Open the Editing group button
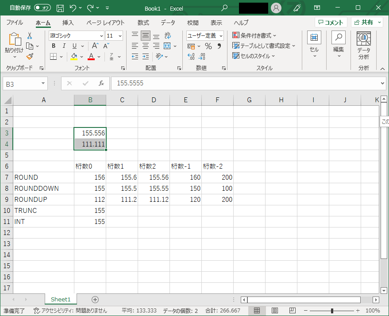Screen dimensions: 389x316 click(x=339, y=45)
